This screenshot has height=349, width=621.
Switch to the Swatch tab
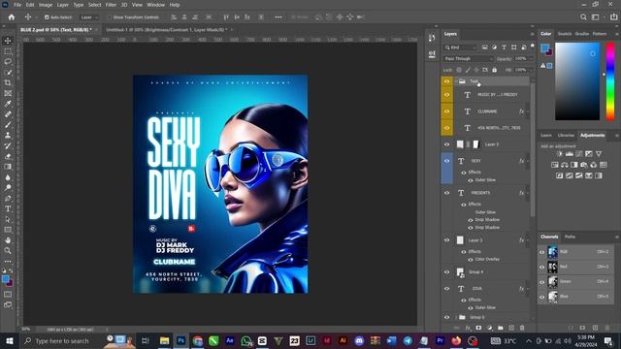[x=565, y=34]
